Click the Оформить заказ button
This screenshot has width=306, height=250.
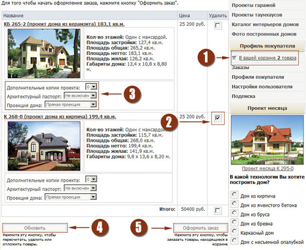[x=201, y=228]
